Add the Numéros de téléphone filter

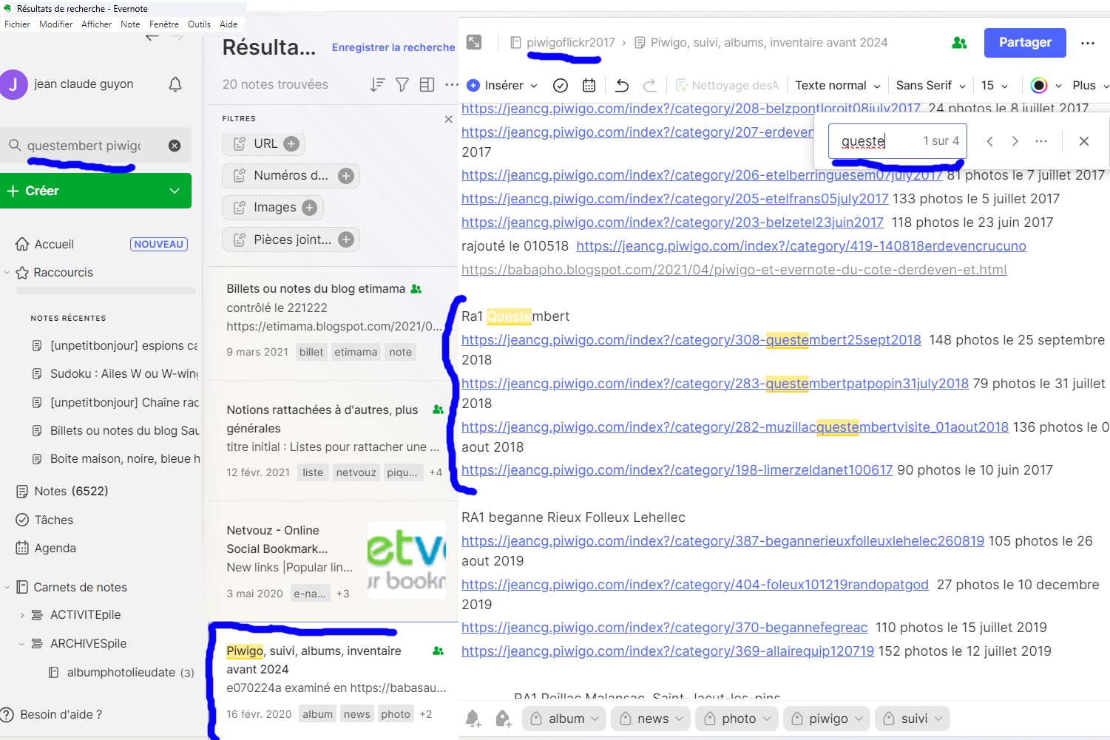point(345,176)
